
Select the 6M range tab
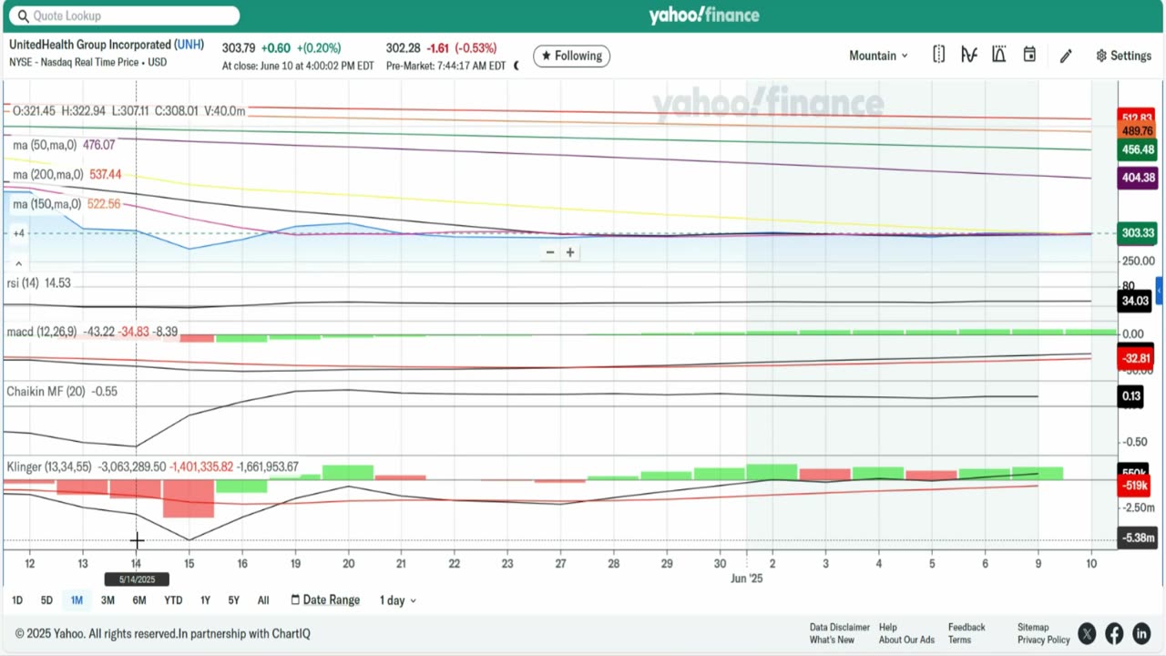click(139, 600)
